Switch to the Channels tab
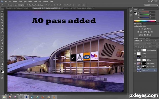The width and height of the screenshot is (159, 99). click(142, 38)
